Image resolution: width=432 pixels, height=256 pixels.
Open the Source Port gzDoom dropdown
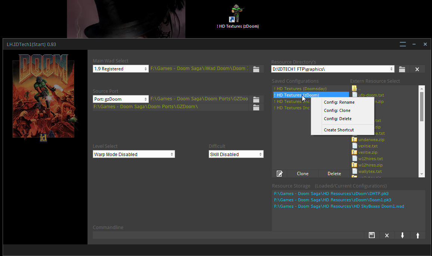pos(121,99)
